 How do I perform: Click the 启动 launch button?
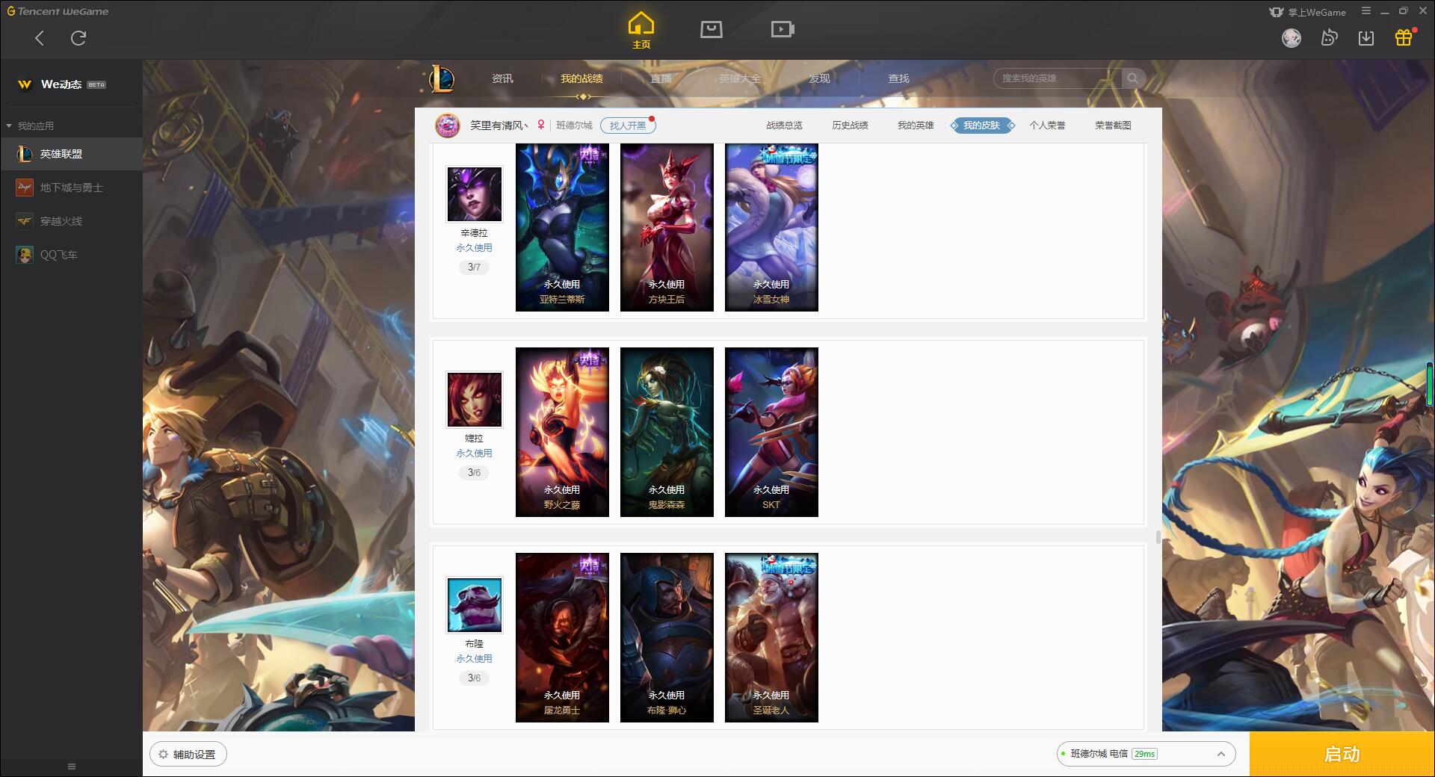point(1342,755)
